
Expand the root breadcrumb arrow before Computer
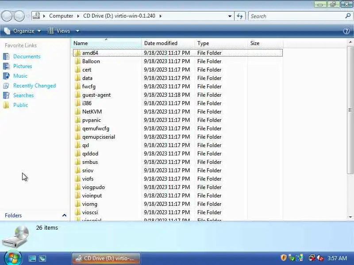click(x=44, y=16)
